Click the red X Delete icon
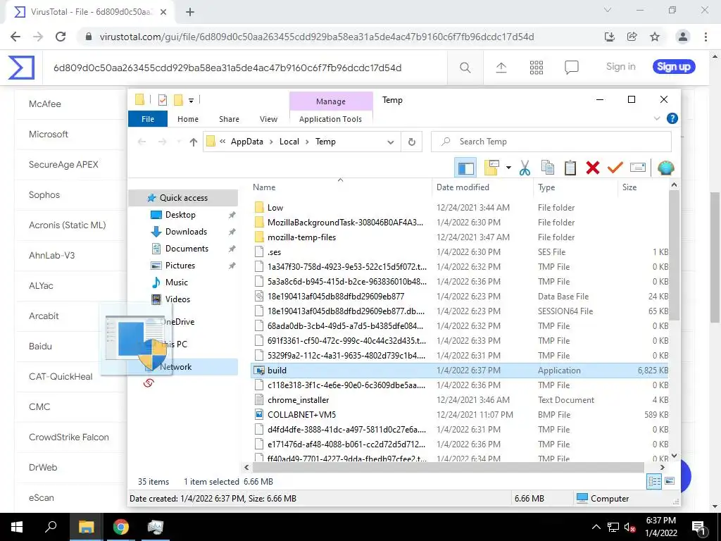721x541 pixels. [x=593, y=168]
